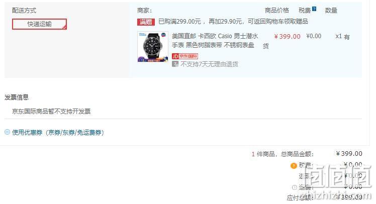The image size is (376, 204).
Task: Click the 税费 help question icon
Action: coord(314,9)
